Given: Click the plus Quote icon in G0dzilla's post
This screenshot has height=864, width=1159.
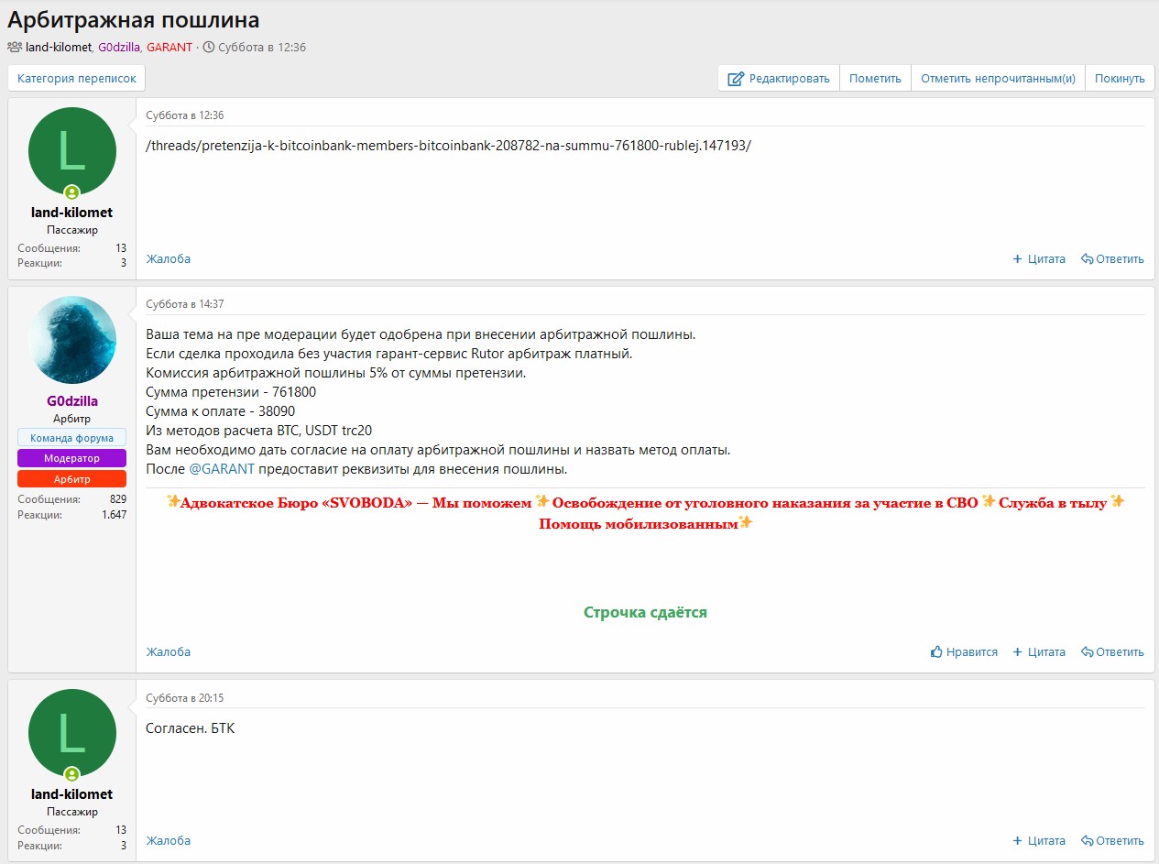Looking at the screenshot, I should tap(1017, 652).
